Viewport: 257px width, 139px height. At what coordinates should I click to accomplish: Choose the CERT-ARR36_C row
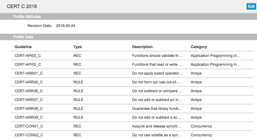(x=132, y=91)
